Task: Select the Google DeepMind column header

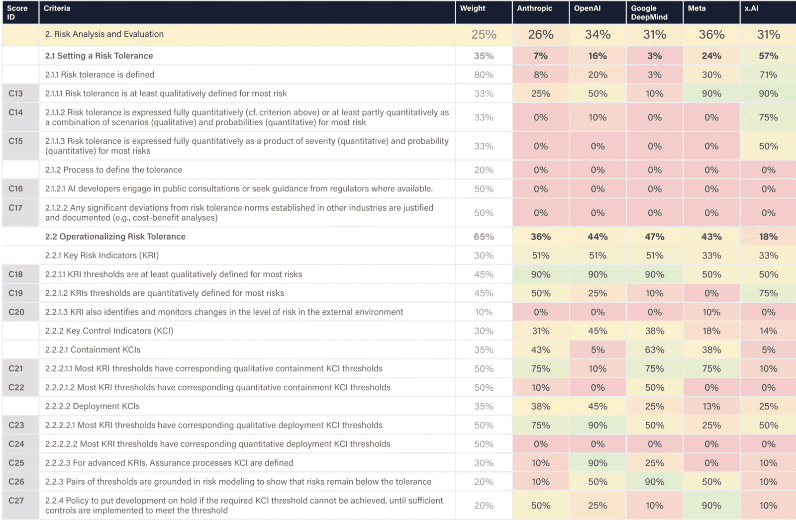Action: coord(649,12)
